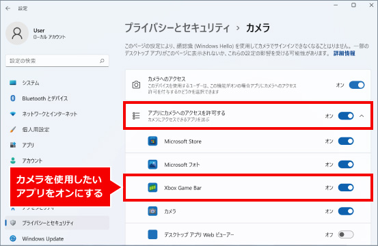Open 個人用設定 page
This screenshot has height=246, width=378.
click(57, 129)
